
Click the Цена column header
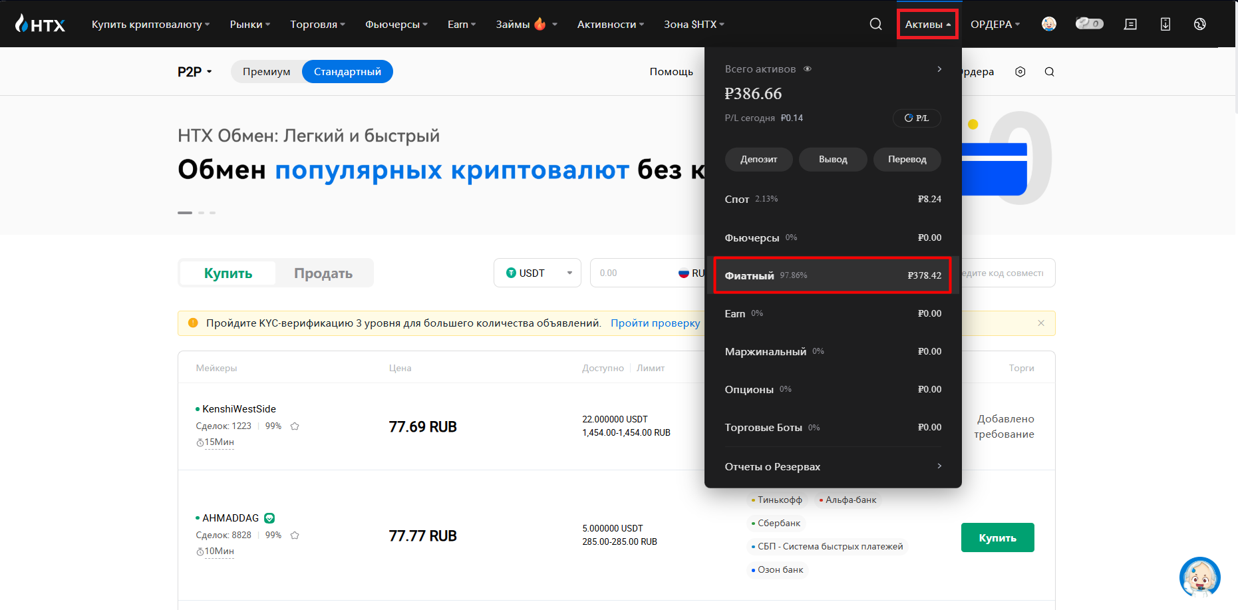(x=400, y=368)
